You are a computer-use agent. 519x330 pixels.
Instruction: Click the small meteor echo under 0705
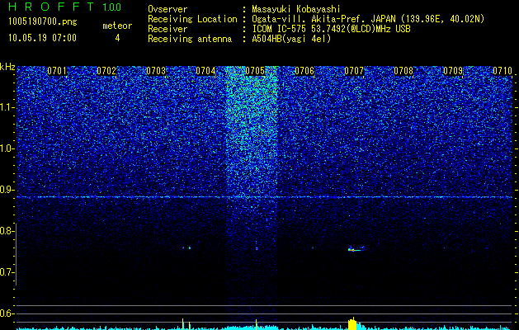pos(257,248)
